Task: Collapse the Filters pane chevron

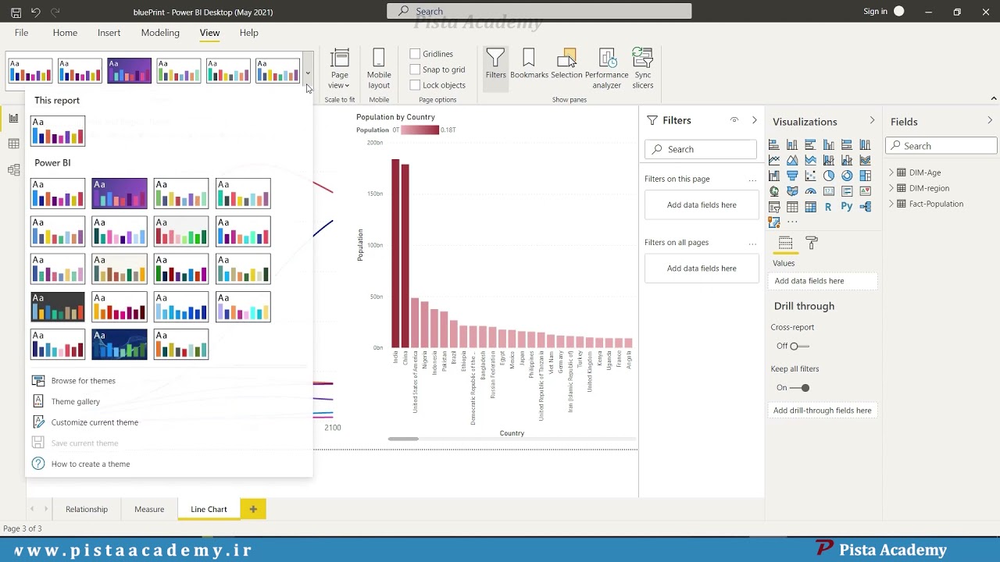Action: pos(754,120)
